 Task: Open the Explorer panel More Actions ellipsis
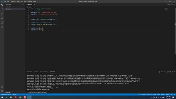pyautogui.click(x=23, y=4)
